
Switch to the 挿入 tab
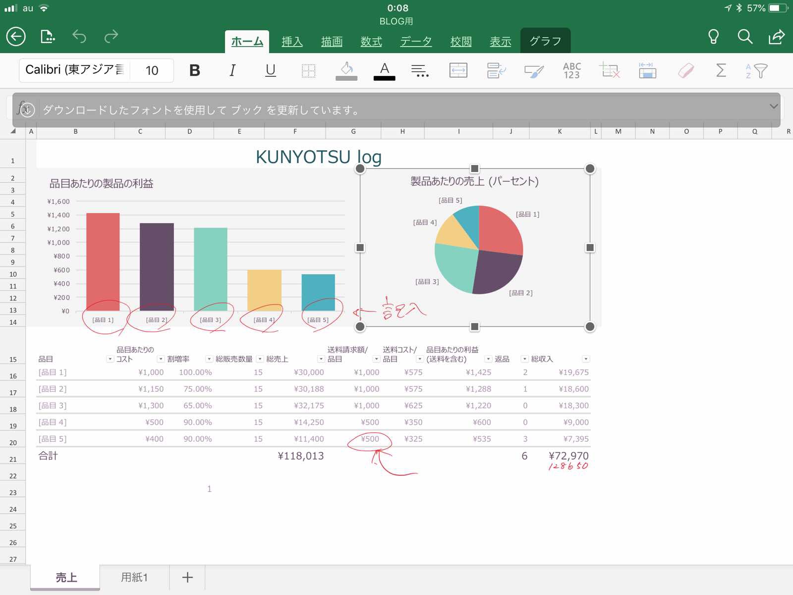pyautogui.click(x=292, y=42)
